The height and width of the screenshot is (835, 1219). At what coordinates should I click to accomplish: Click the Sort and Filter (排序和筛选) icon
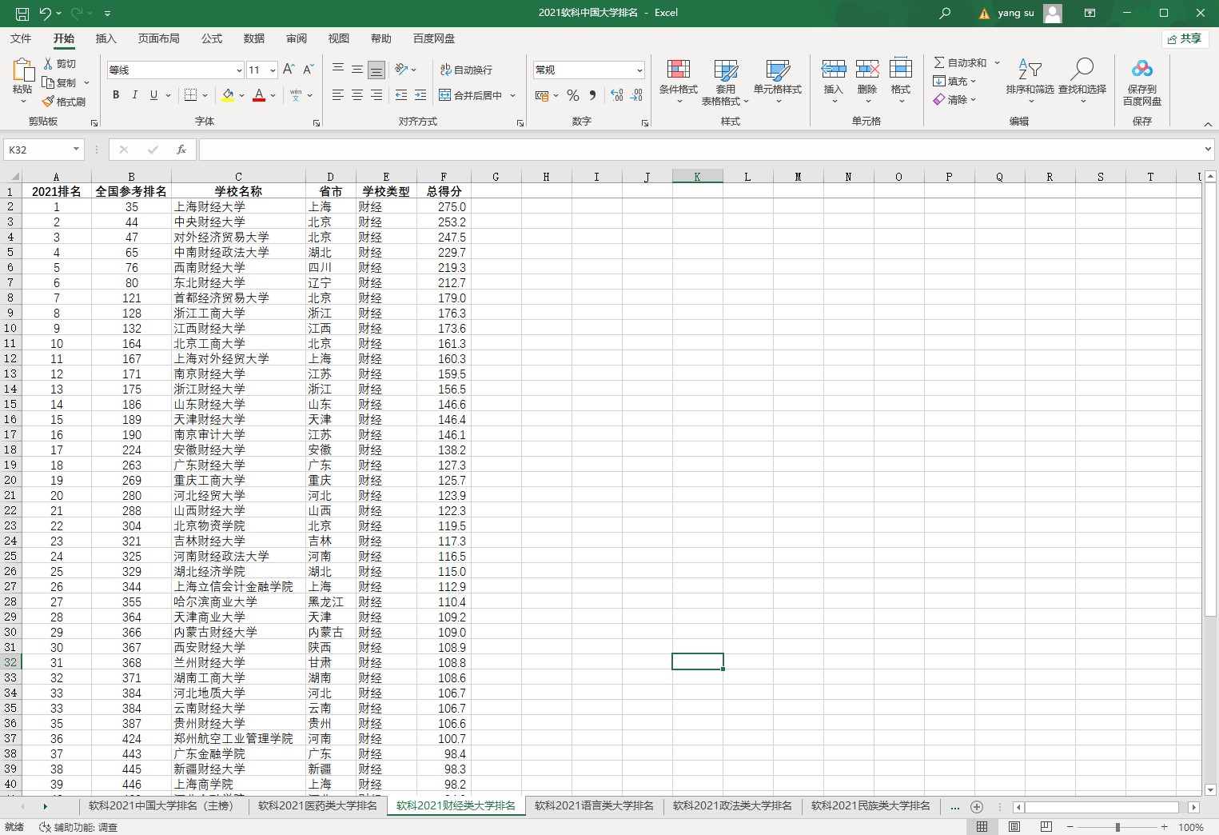[x=1030, y=71]
